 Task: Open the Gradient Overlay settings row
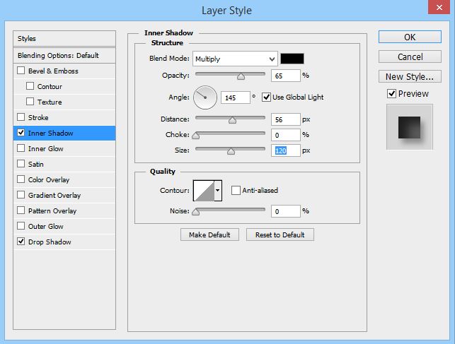(x=64, y=195)
